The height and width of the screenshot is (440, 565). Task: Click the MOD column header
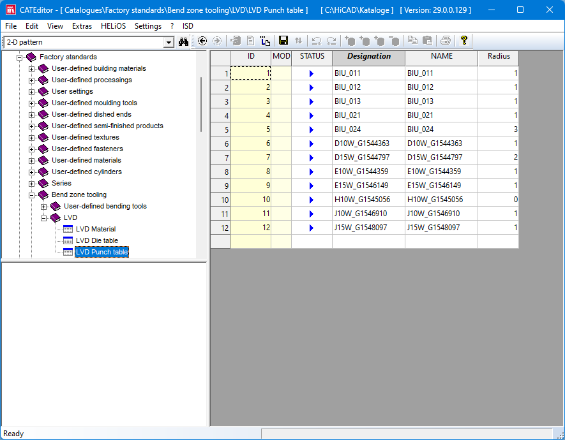pos(282,58)
